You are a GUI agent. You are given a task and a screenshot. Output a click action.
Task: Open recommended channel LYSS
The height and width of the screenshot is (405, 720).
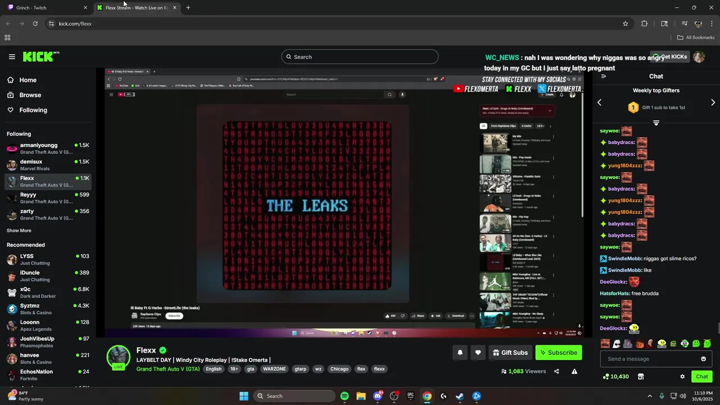48,259
